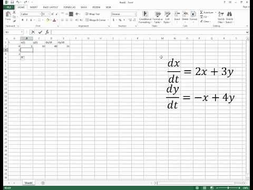Toggle Italic formatting
The width and height of the screenshot is (253, 190).
pyautogui.click(x=27, y=20)
